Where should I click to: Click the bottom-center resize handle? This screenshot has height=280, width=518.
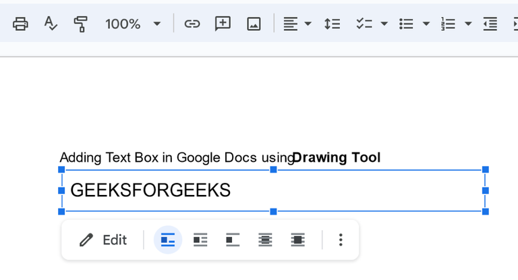(x=273, y=212)
